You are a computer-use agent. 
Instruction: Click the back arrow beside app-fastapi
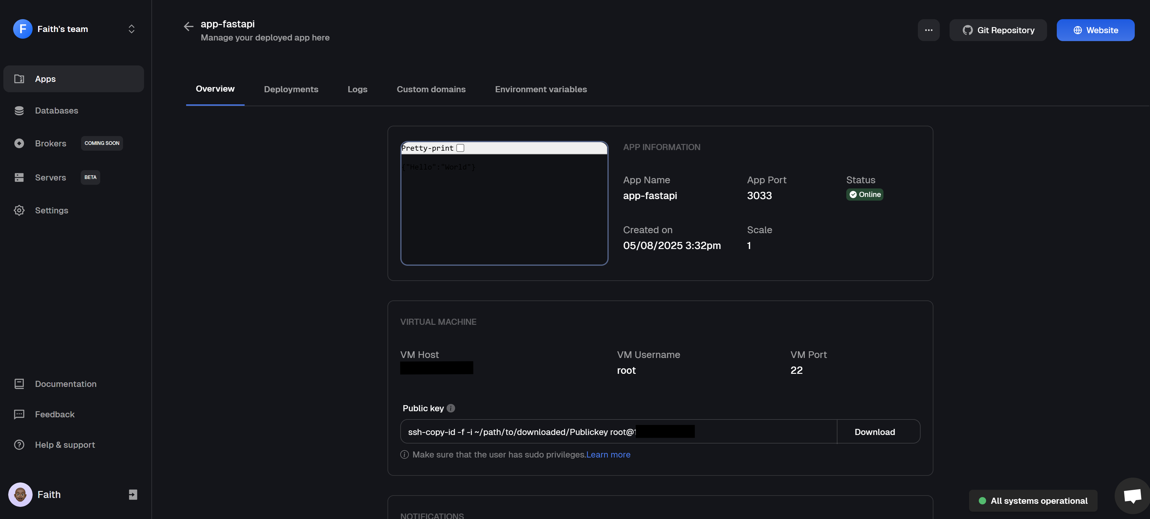[188, 27]
